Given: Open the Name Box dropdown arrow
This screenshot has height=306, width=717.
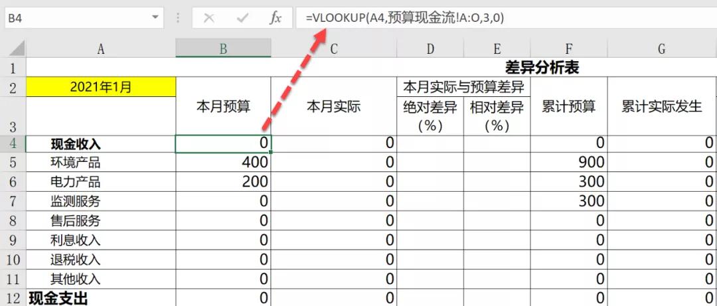Looking at the screenshot, I should [x=155, y=17].
